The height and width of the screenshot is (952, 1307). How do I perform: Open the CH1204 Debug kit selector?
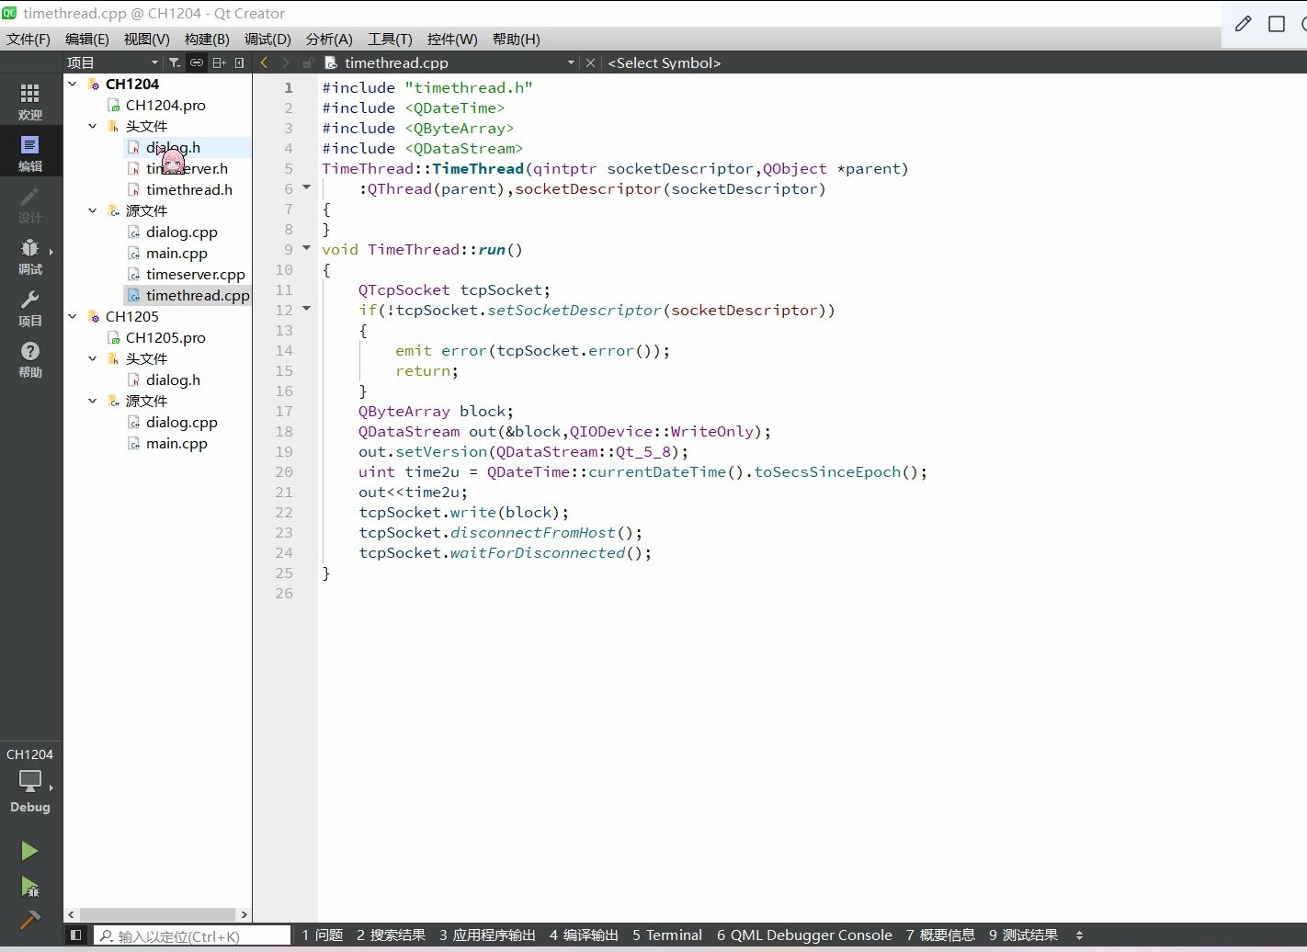pos(30,783)
